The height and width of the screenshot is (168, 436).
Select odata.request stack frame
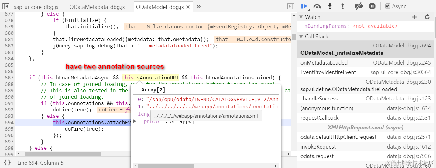coord(366,156)
